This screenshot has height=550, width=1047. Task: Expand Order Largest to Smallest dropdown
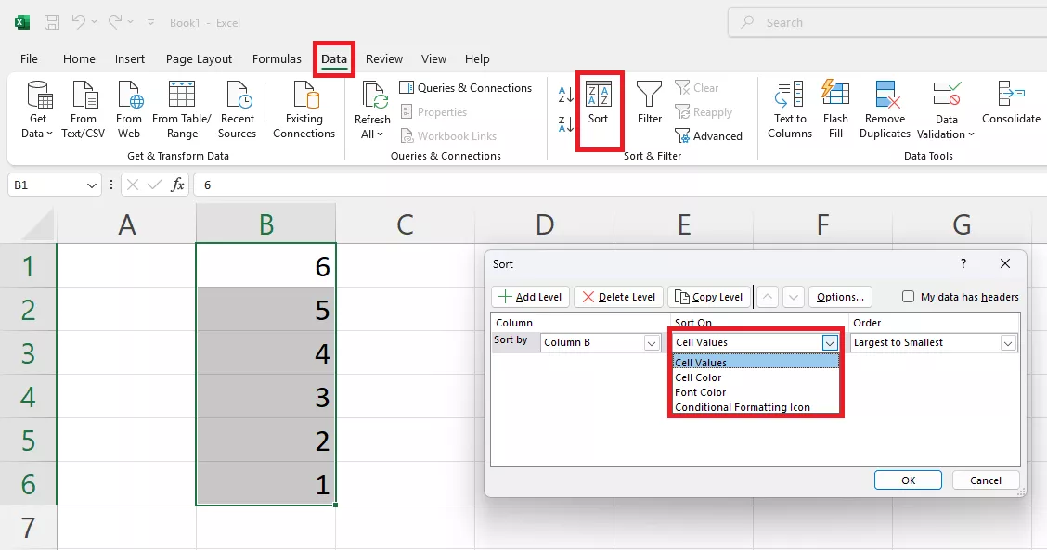1008,342
